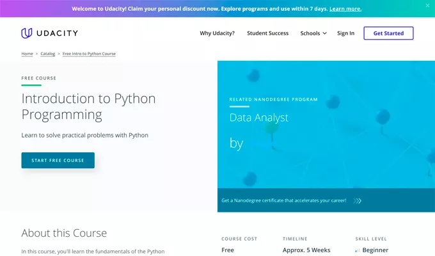The height and width of the screenshot is (256, 435).
Task: Click the Free course cost value
Action: click(x=228, y=250)
